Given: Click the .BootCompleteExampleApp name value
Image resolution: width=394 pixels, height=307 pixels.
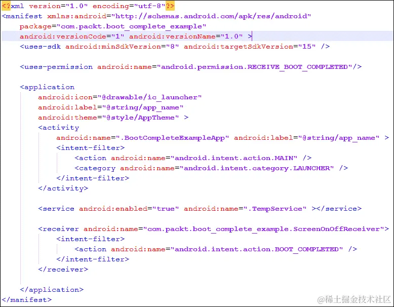Looking at the screenshot, I should (x=172, y=138).
